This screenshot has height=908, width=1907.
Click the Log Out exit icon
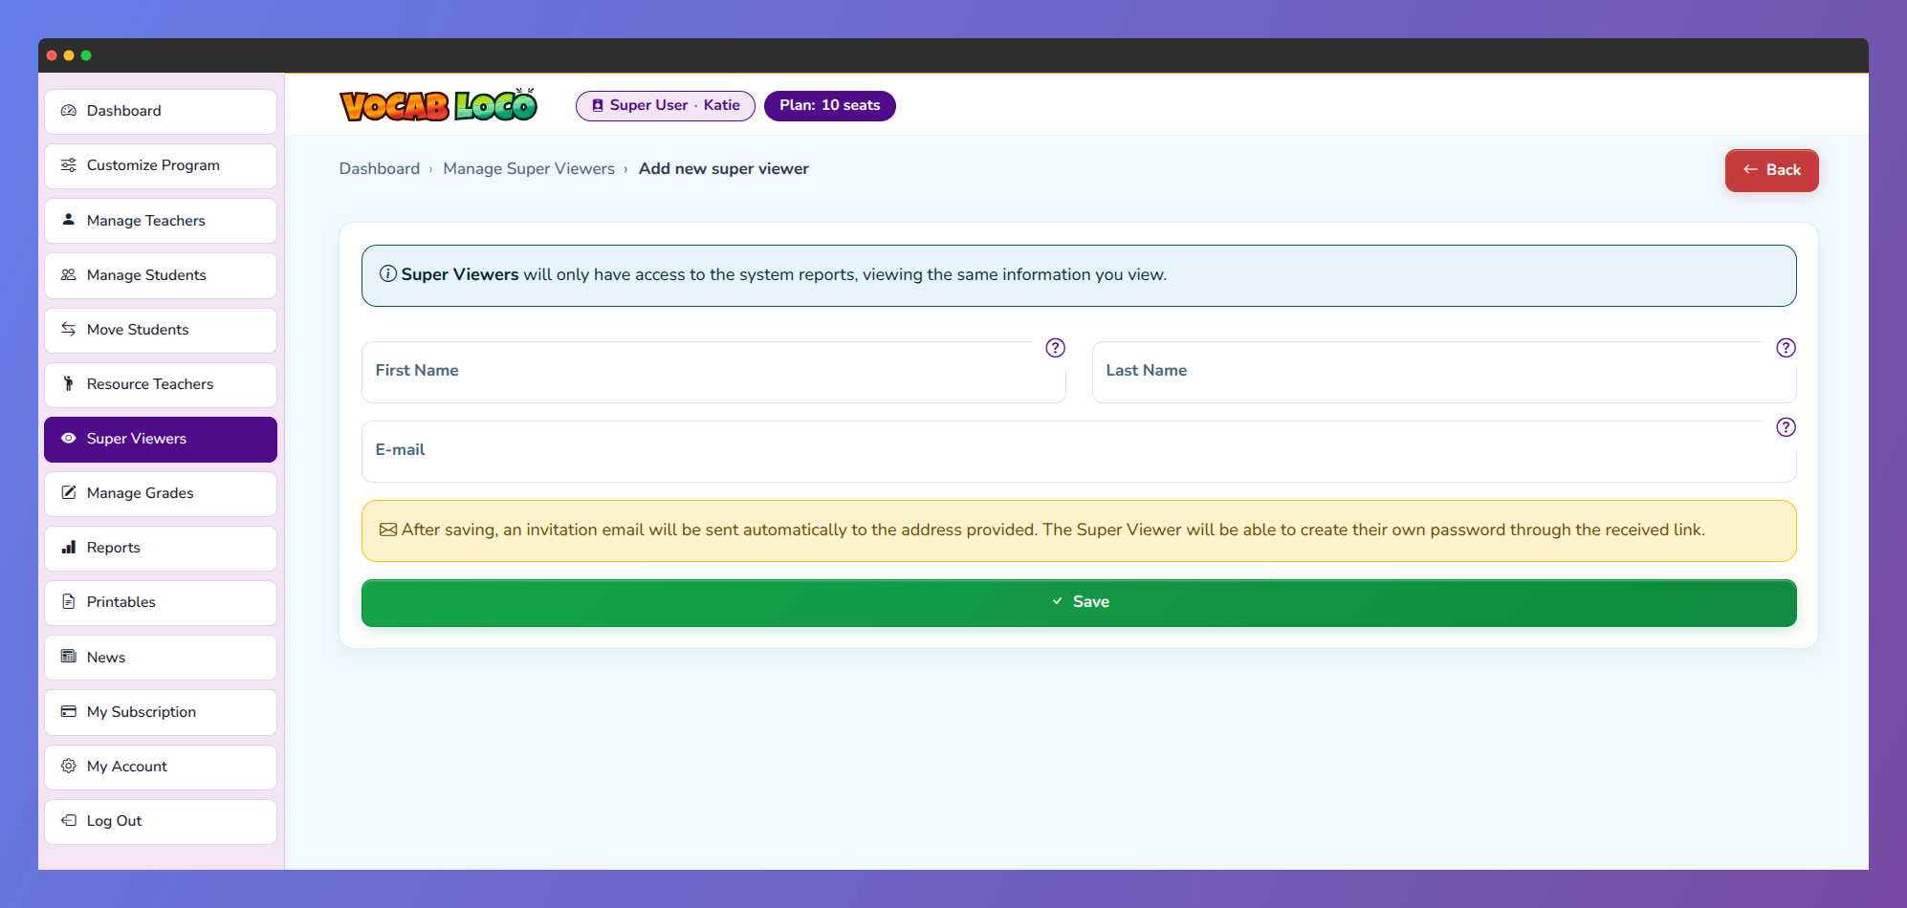(x=69, y=820)
